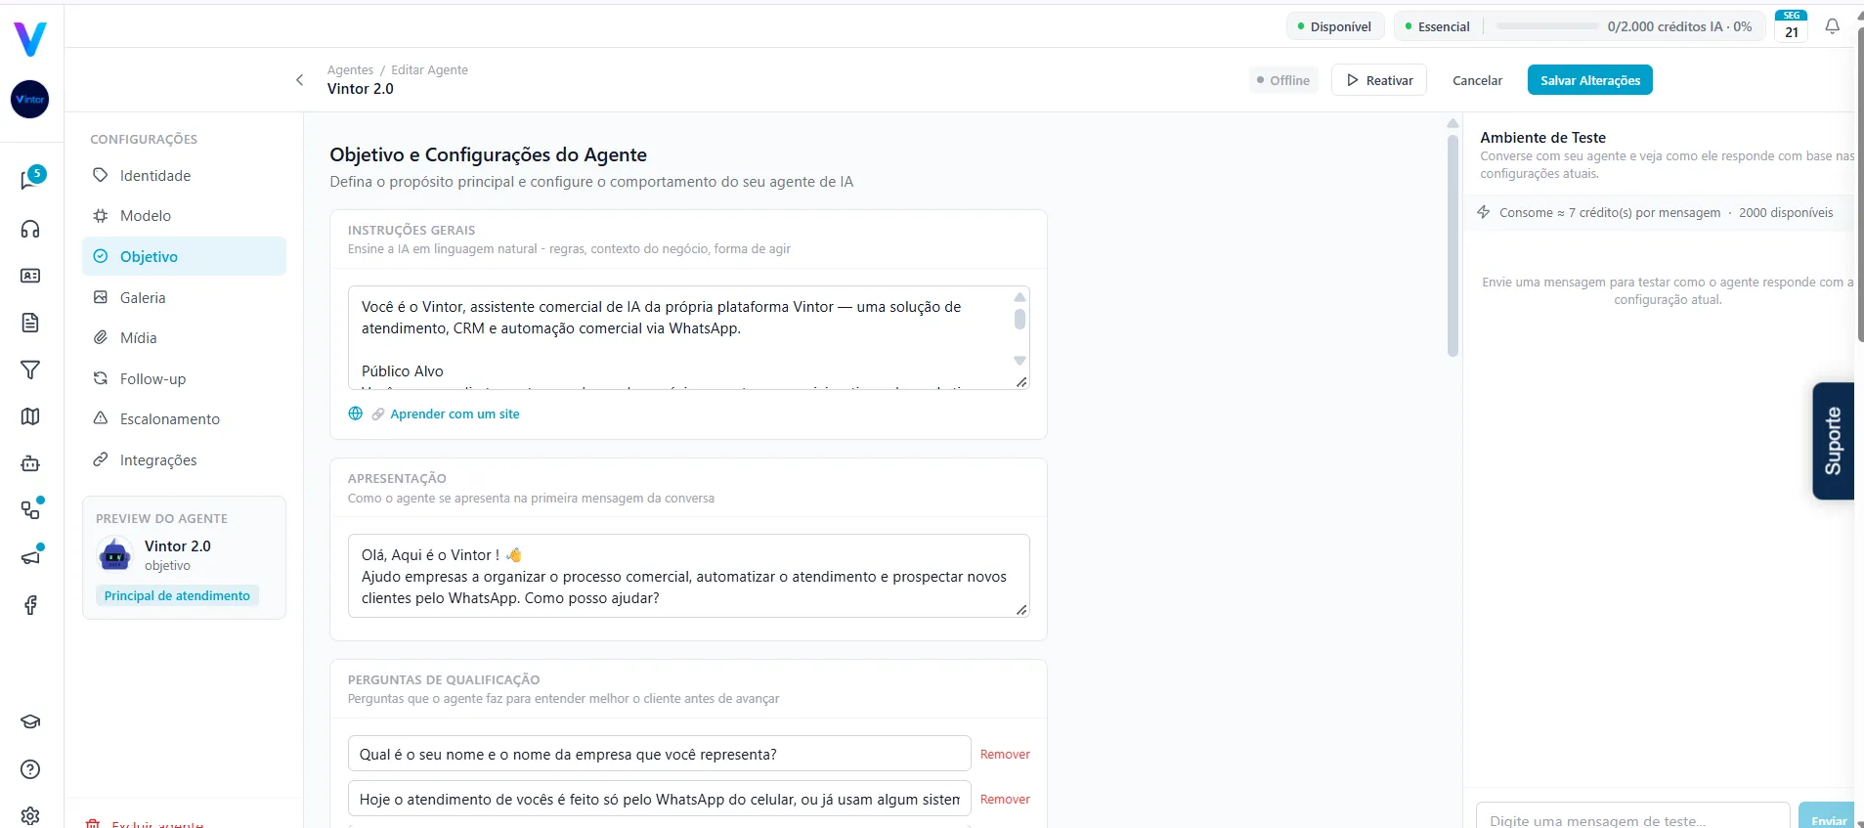
Task: Click the globe icon beside Aprender com um site
Action: (x=356, y=414)
